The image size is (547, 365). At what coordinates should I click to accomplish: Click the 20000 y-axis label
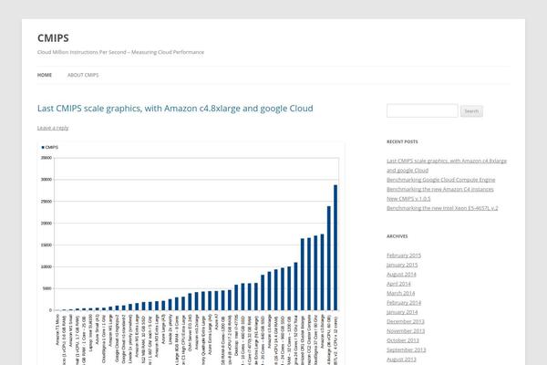pos(46,224)
